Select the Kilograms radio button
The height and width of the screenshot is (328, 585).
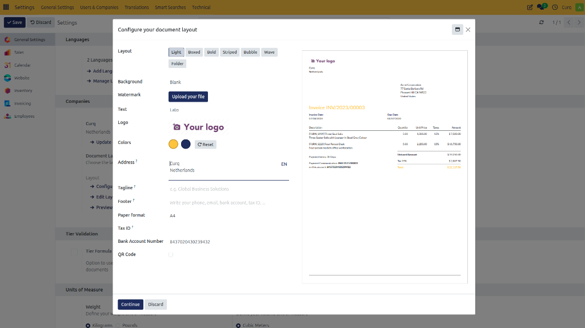click(x=88, y=325)
